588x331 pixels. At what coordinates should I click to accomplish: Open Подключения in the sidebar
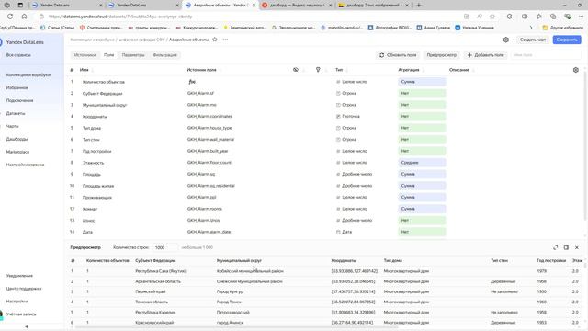point(19,100)
